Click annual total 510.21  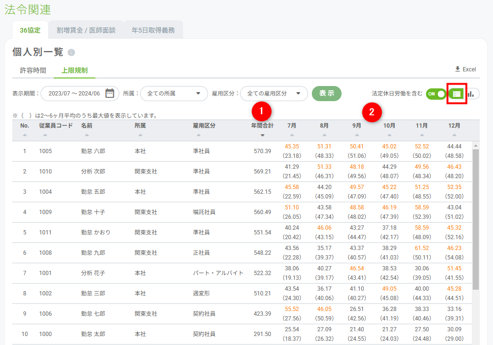pos(262,293)
